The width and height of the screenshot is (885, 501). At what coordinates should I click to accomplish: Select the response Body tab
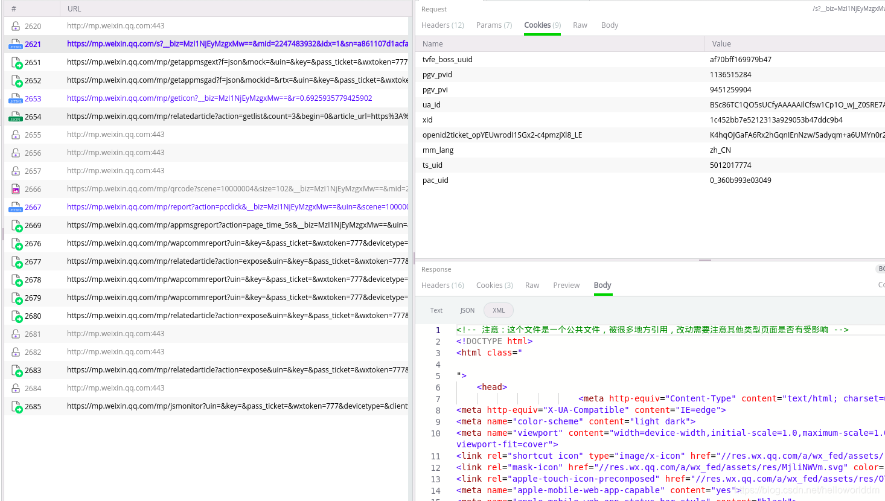coord(602,286)
